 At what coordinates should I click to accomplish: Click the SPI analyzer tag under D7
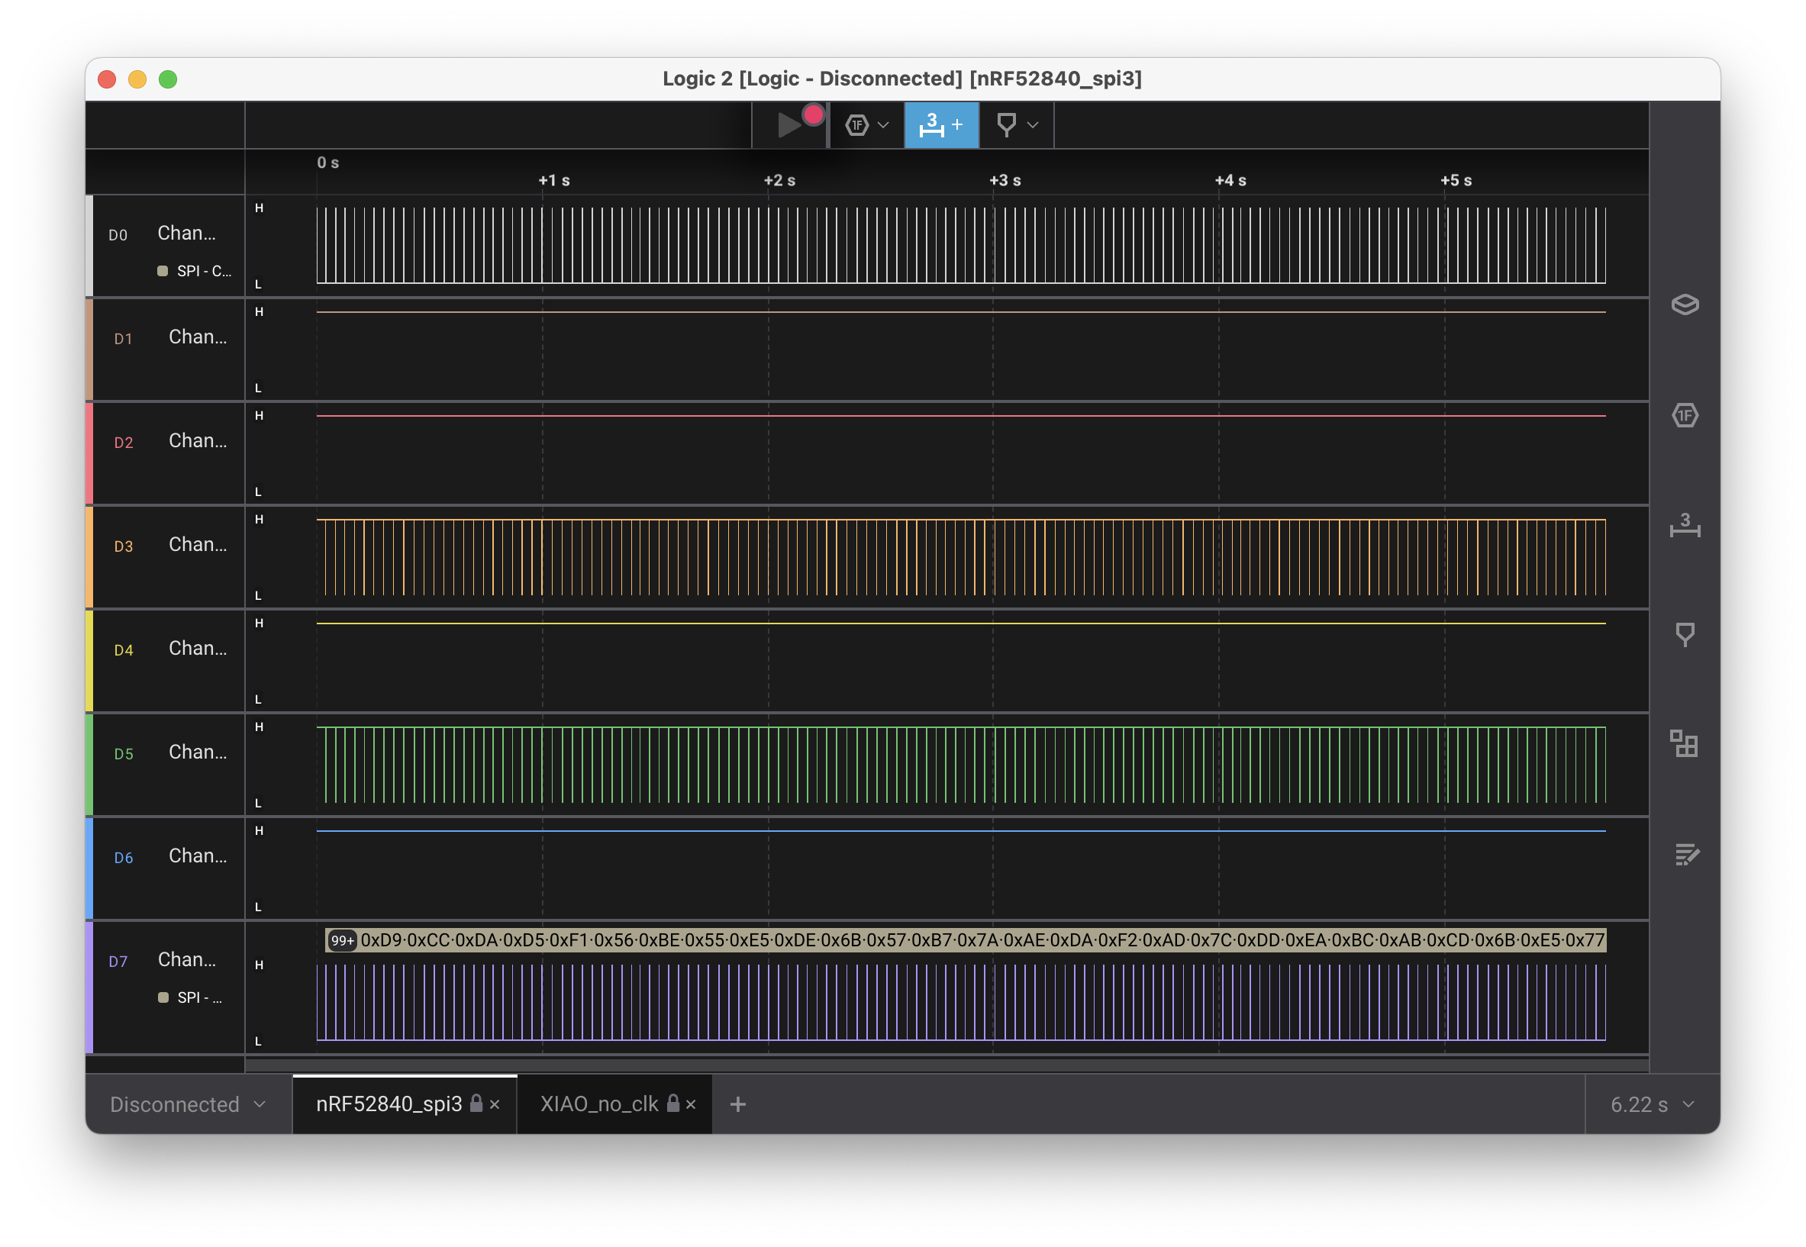(x=190, y=997)
